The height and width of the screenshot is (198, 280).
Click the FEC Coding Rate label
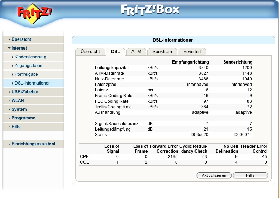tap(111, 101)
